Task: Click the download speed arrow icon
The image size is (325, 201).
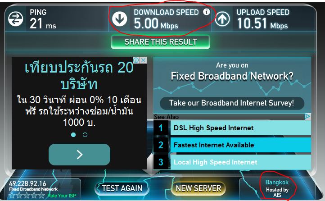Action: (x=120, y=18)
